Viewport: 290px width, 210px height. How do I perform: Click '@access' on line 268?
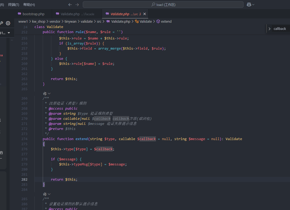[56, 109]
